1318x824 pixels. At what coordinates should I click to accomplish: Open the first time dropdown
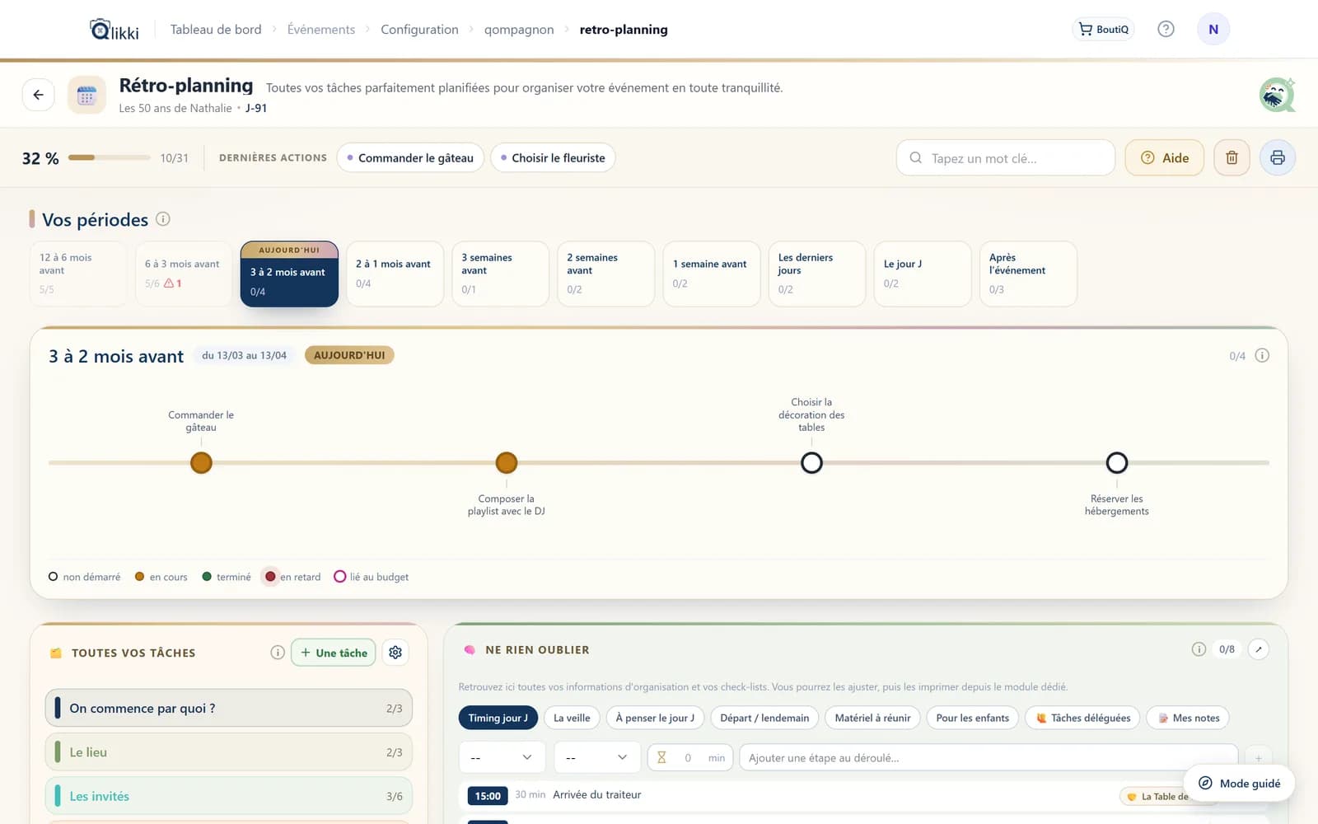(x=502, y=757)
